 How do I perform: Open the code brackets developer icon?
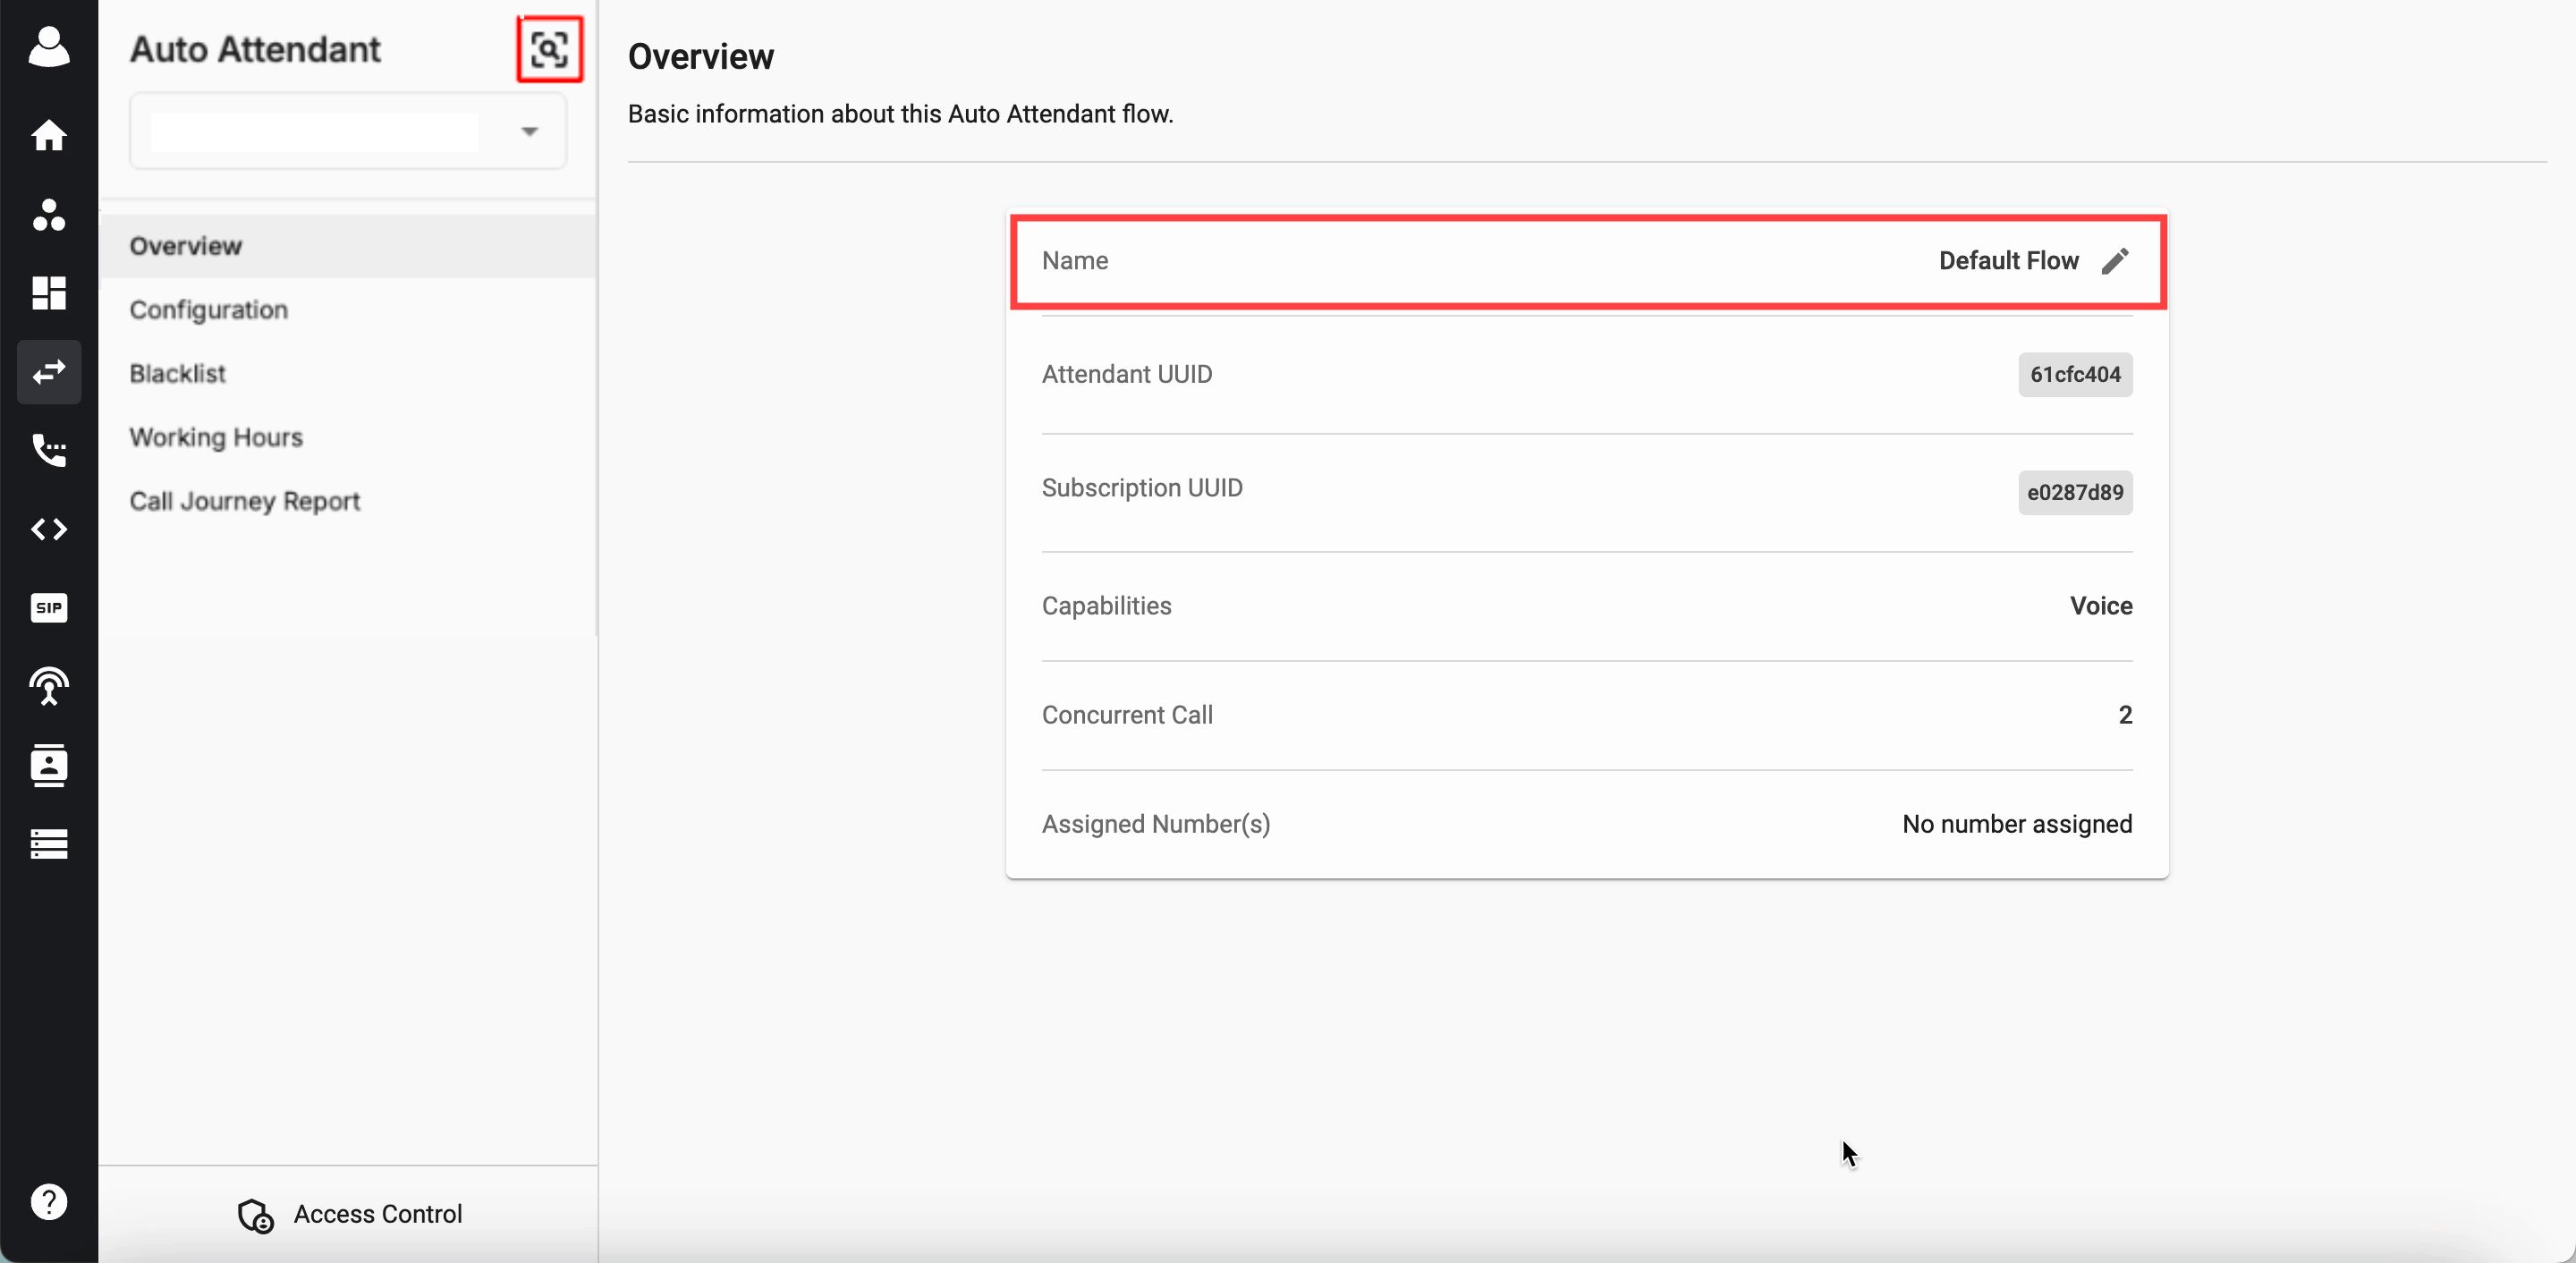[49, 529]
